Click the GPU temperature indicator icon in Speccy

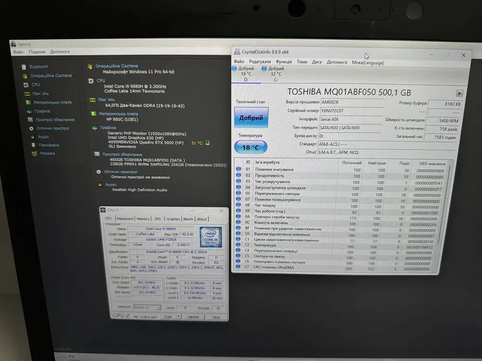point(207,142)
